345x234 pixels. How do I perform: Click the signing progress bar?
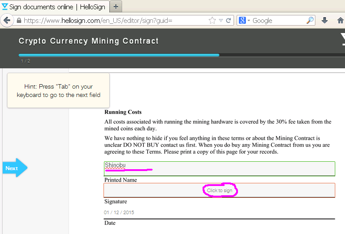pos(182,55)
